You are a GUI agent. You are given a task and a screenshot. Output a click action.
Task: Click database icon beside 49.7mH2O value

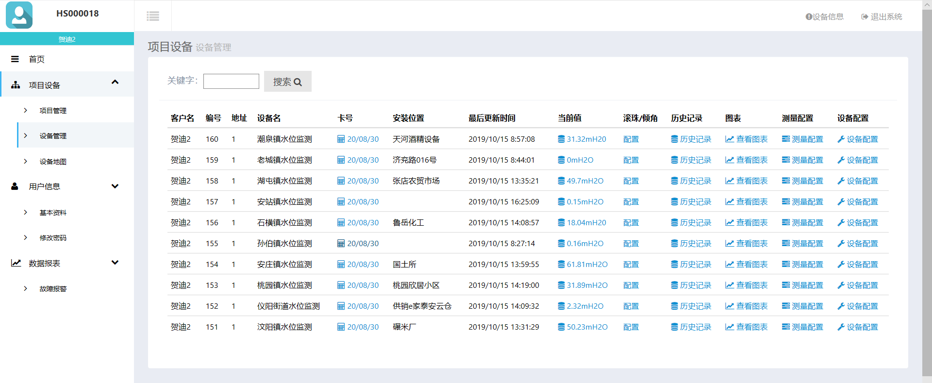[x=561, y=181]
